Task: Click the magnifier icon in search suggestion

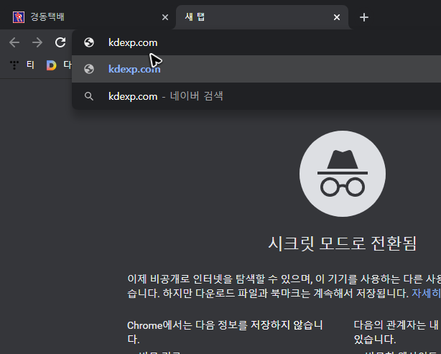Action: click(89, 96)
